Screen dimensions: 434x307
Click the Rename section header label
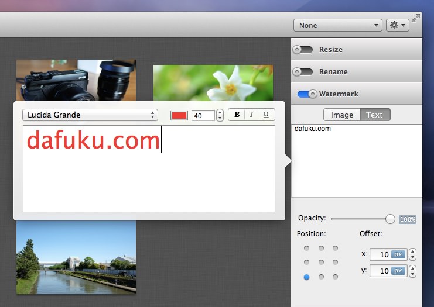point(333,72)
